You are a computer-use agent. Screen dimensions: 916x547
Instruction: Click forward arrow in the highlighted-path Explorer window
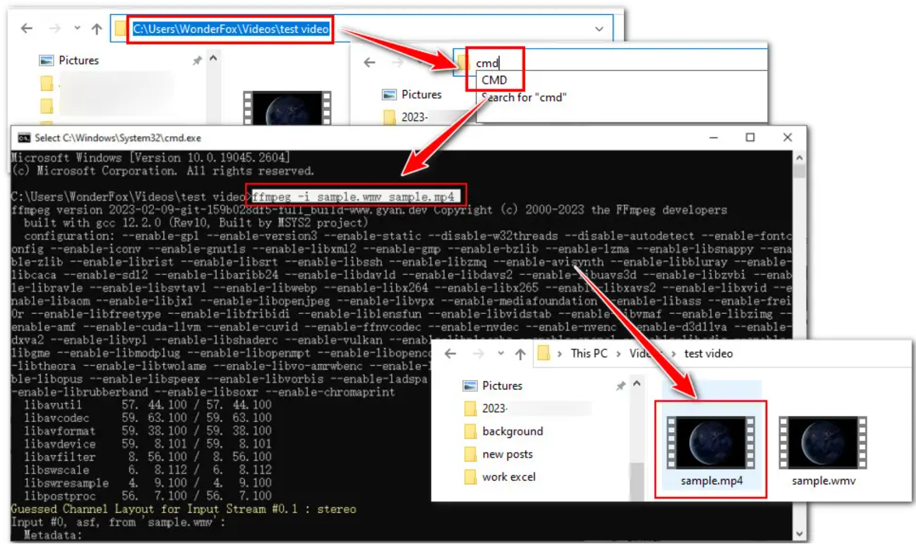click(54, 28)
